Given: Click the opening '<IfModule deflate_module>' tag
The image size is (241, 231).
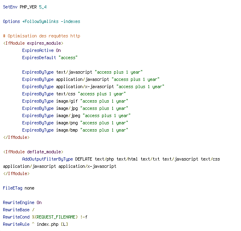Looking at the screenshot, I should click(x=33, y=152).
